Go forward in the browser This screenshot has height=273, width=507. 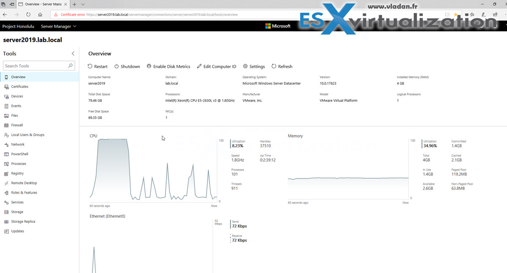pos(17,14)
